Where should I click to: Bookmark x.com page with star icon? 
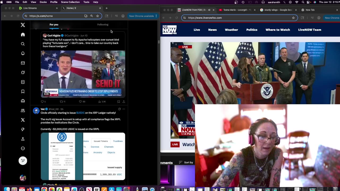click(x=97, y=16)
